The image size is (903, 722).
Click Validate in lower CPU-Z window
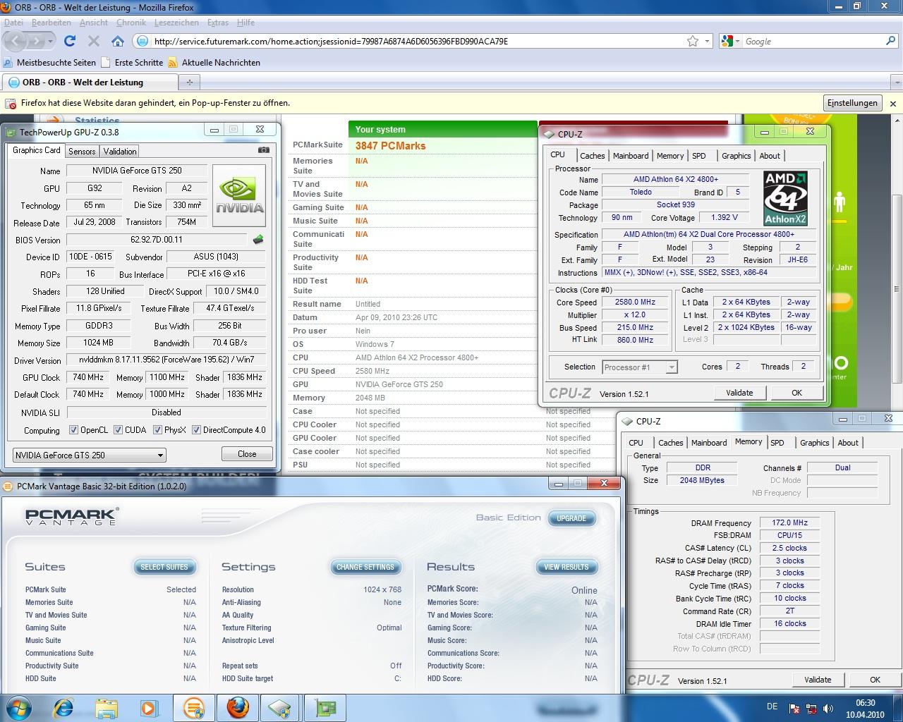coord(818,680)
